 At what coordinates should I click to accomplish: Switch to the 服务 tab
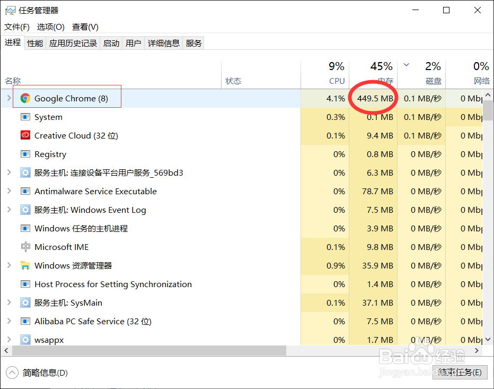[x=193, y=43]
